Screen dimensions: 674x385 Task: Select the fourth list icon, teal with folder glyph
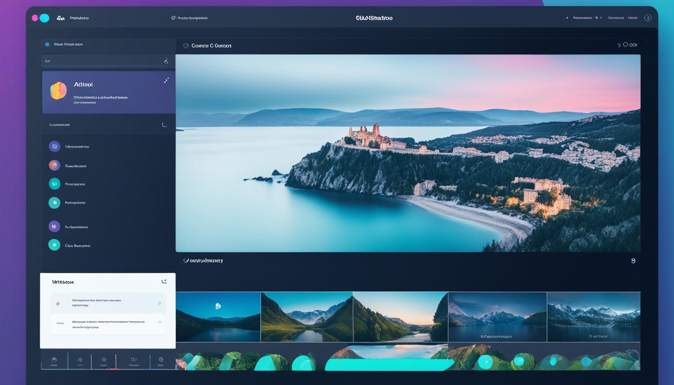click(54, 203)
